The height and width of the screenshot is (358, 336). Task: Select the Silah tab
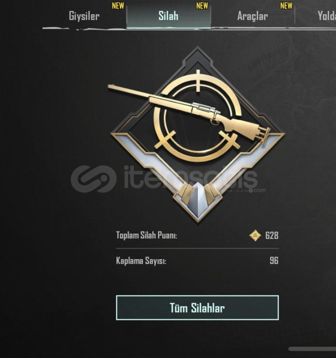168,16
